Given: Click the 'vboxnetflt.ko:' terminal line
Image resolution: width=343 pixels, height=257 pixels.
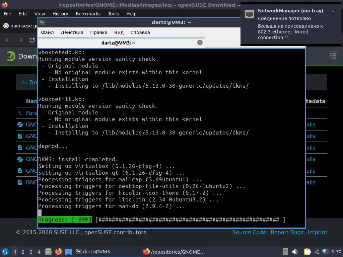Looking at the screenshot, I should click(61, 99).
